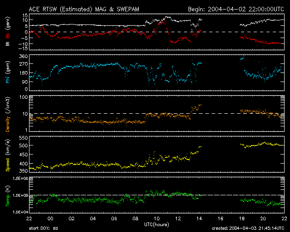Click the '500' tick label on Speed axis
The width and height of the screenshot is (290, 232).
tap(24, 145)
